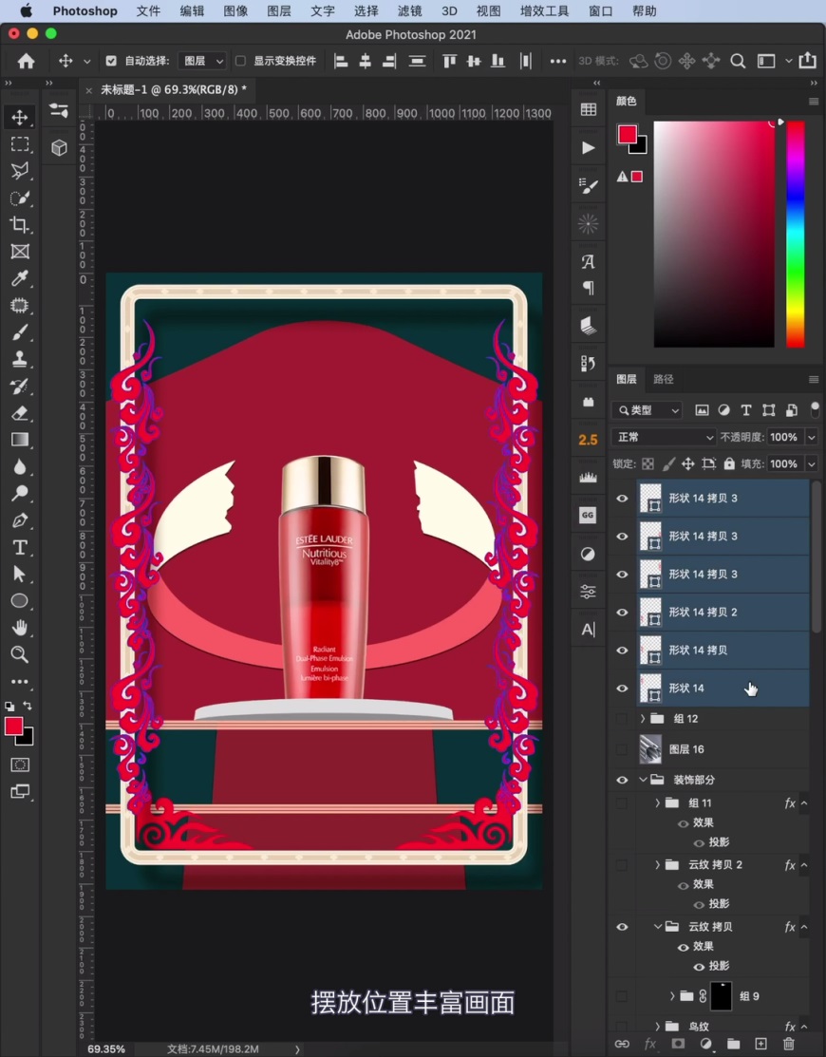Select the Path Selection tool
Viewport: 826px width, 1057px height.
(20, 574)
